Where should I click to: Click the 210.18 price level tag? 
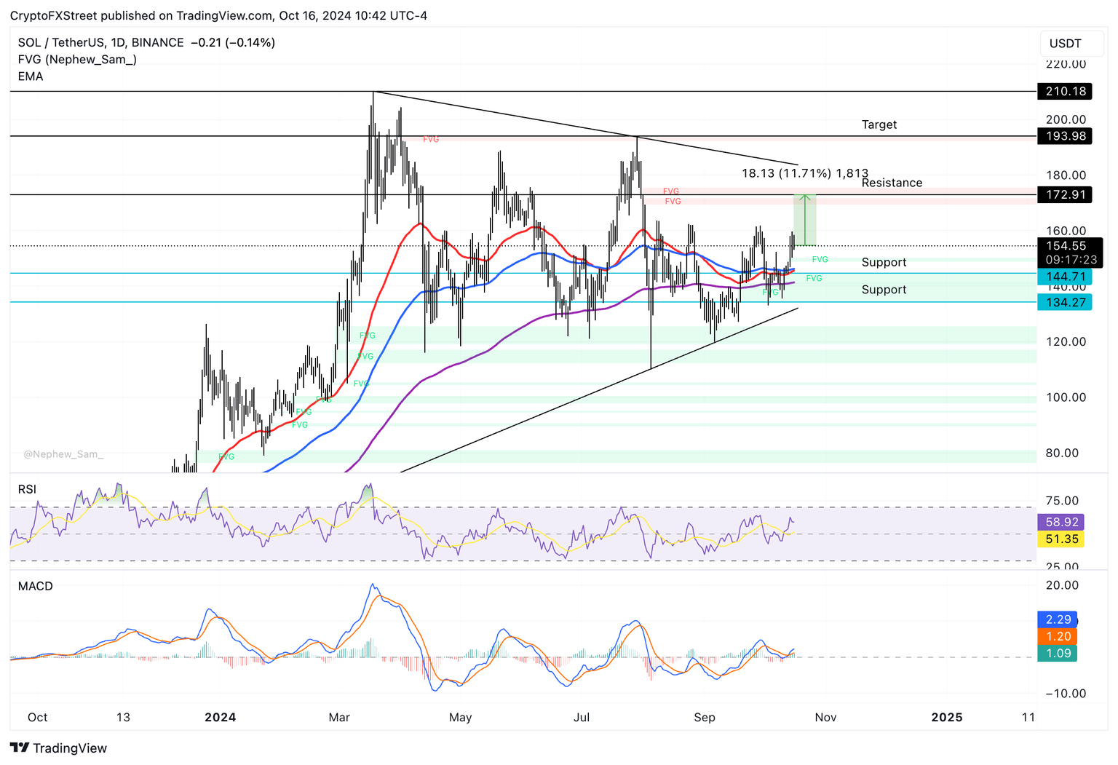(1065, 92)
